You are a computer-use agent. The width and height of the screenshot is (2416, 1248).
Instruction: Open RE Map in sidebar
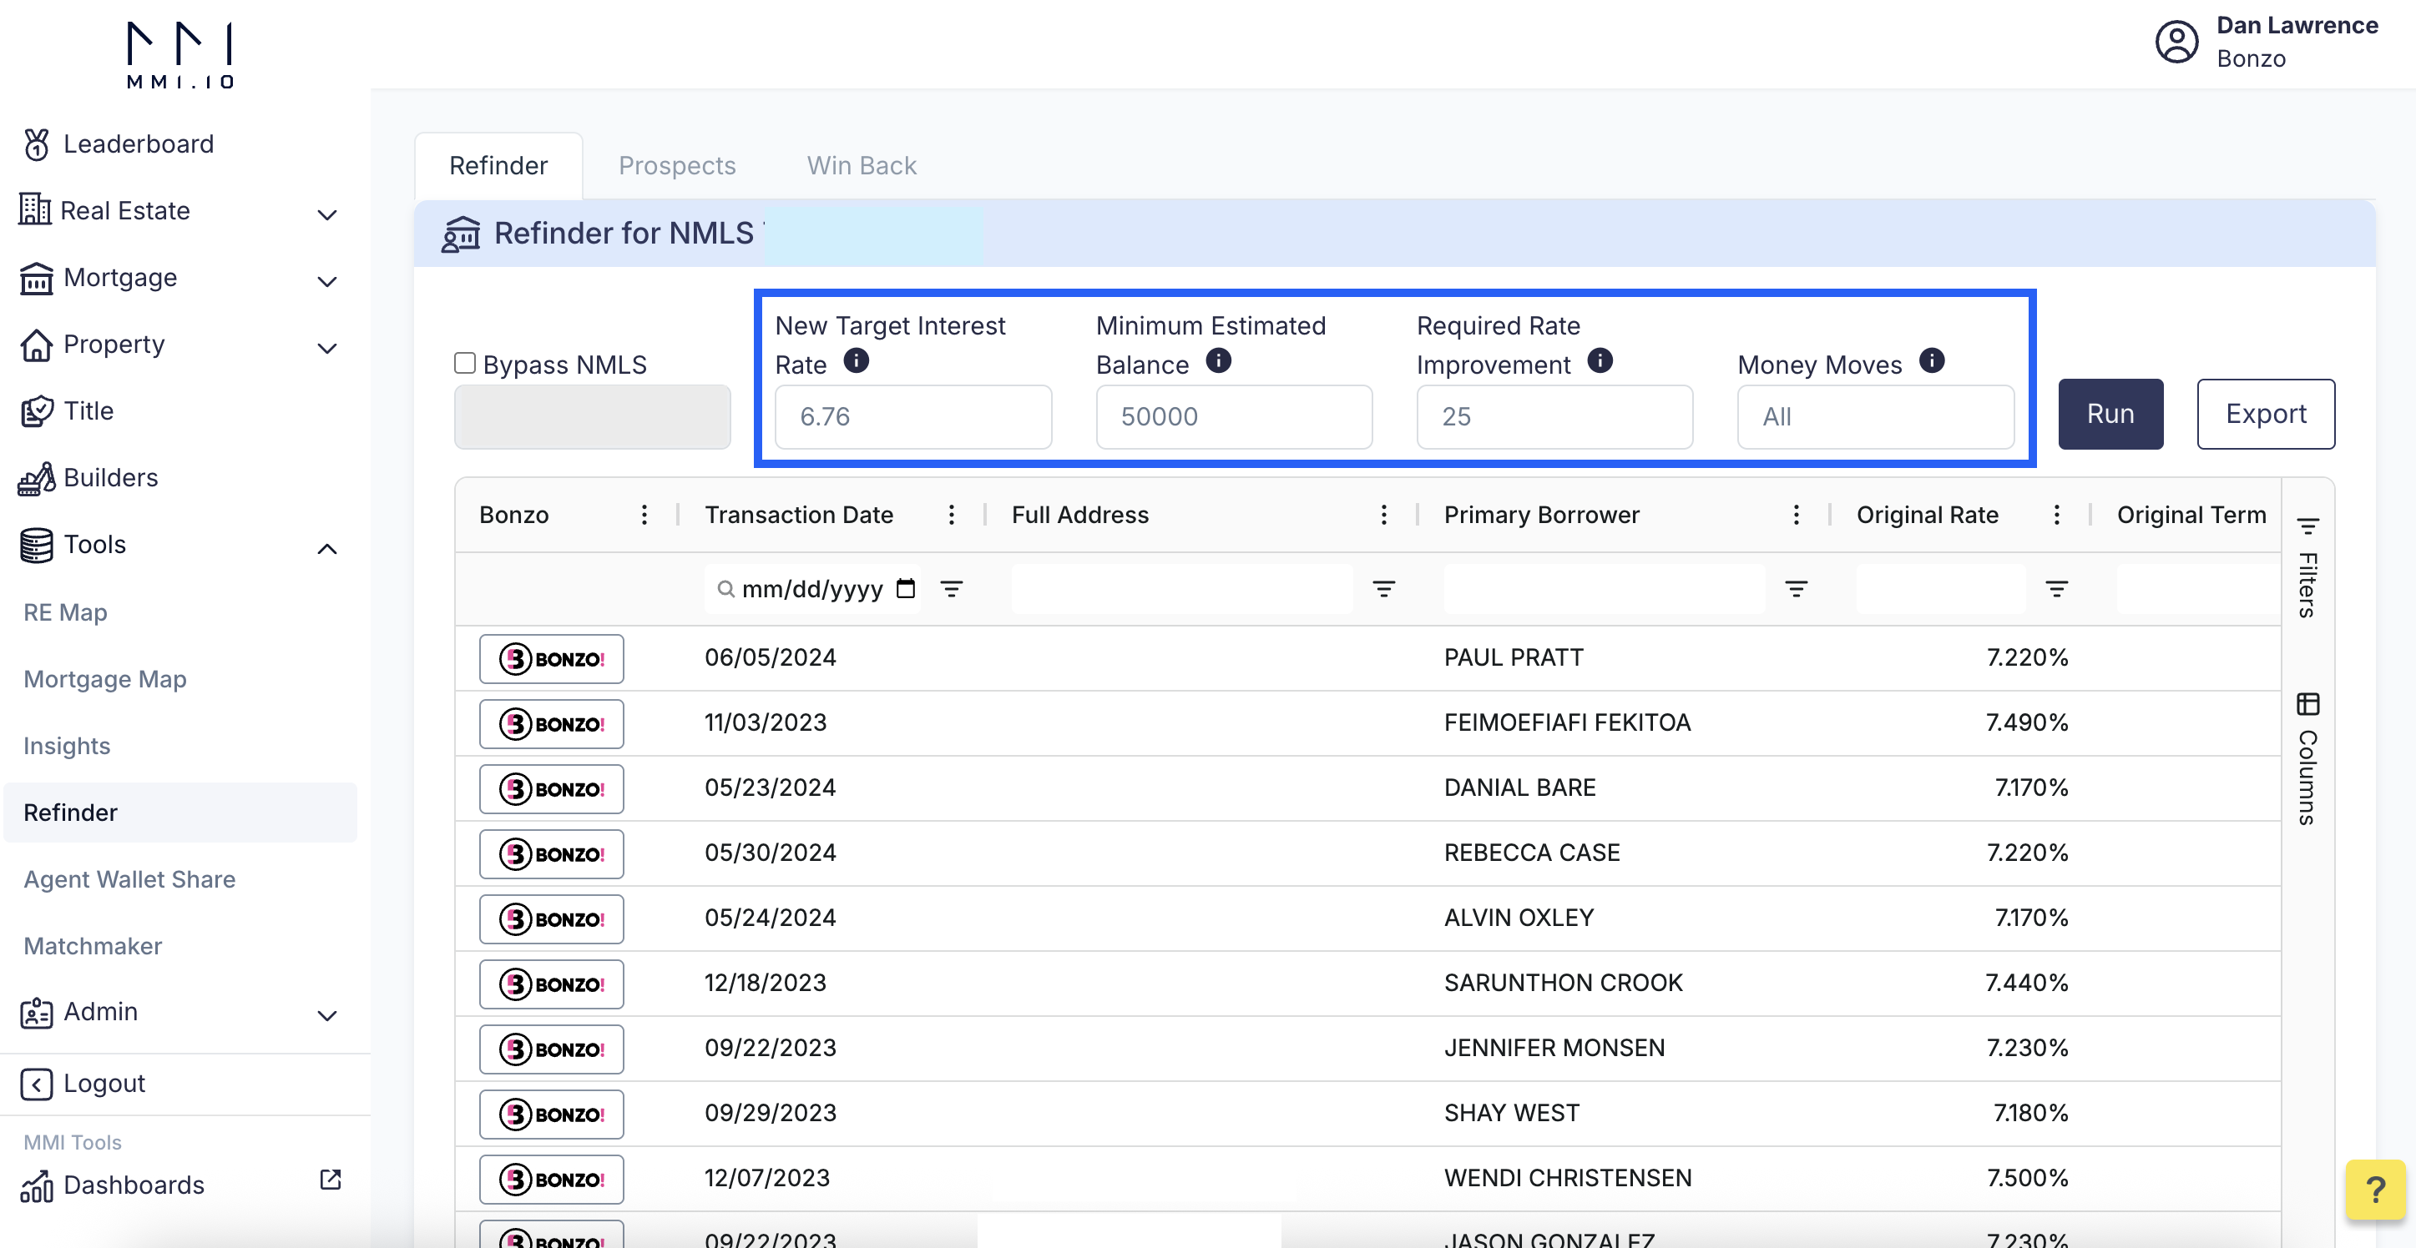66,613
